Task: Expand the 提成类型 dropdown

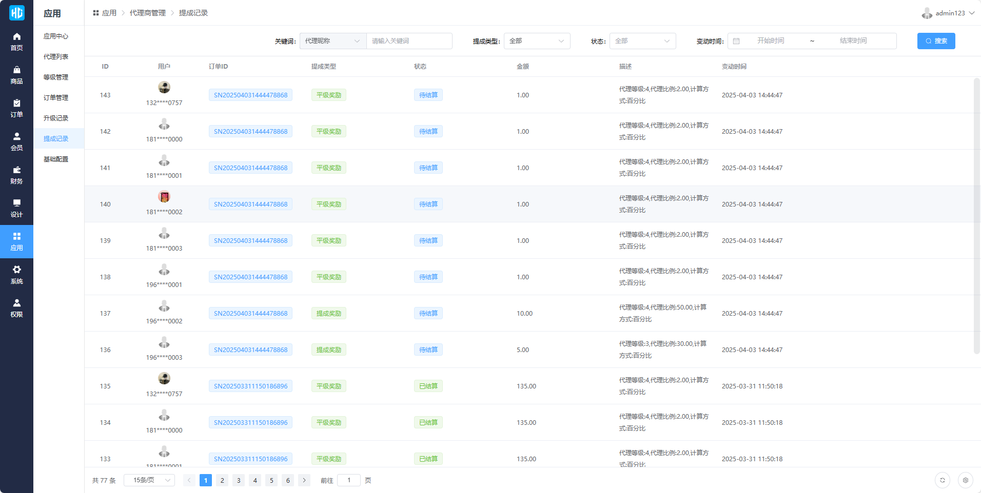Action: [x=537, y=41]
